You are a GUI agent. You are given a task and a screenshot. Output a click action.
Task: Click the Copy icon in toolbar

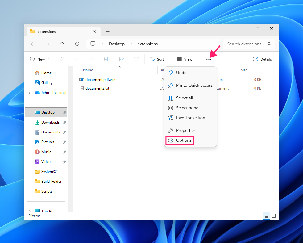coord(77,59)
